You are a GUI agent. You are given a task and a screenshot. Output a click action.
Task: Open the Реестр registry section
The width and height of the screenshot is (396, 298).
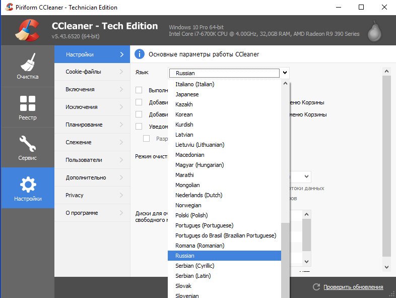[x=28, y=107]
